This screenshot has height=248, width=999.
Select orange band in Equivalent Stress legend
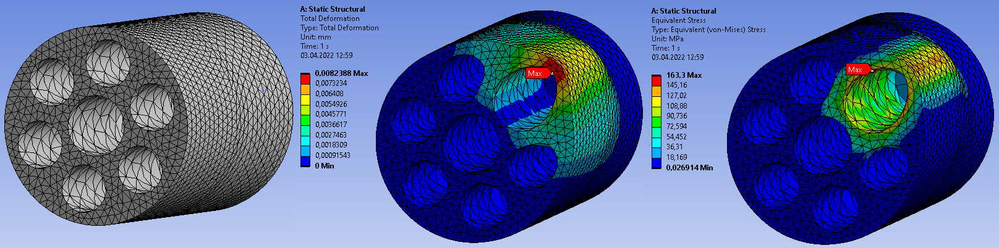tap(657, 90)
